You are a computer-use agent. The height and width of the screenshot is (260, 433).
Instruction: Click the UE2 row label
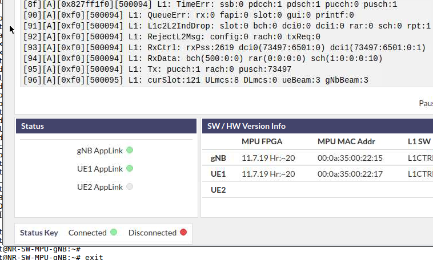coord(218,190)
